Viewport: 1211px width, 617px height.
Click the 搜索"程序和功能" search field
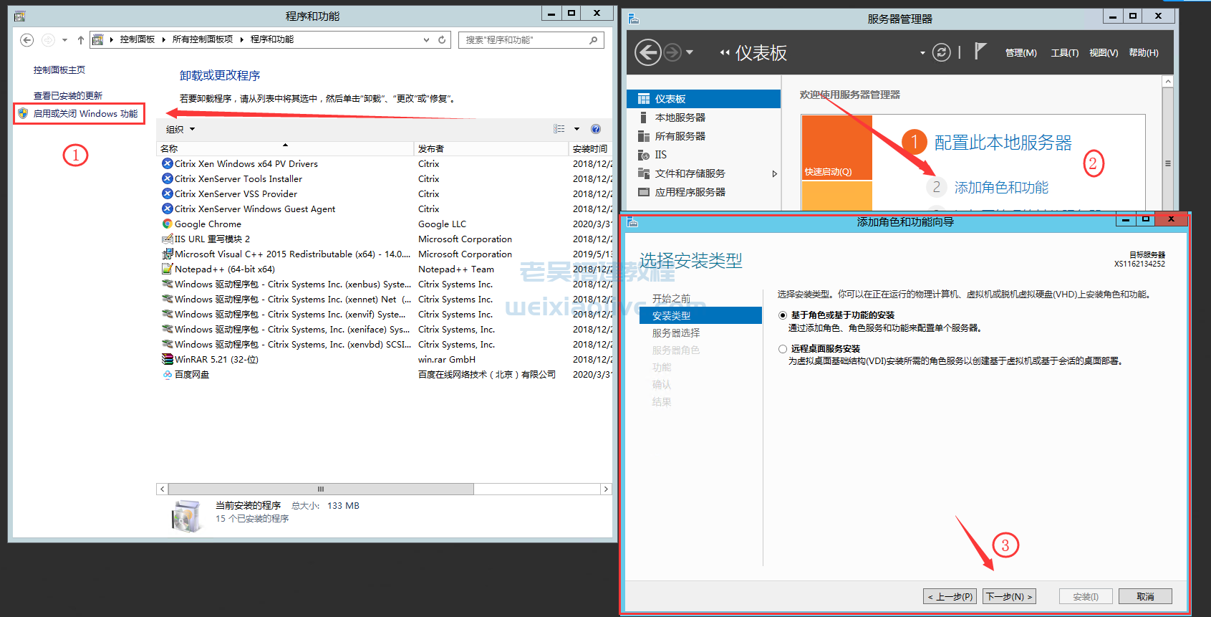click(524, 40)
